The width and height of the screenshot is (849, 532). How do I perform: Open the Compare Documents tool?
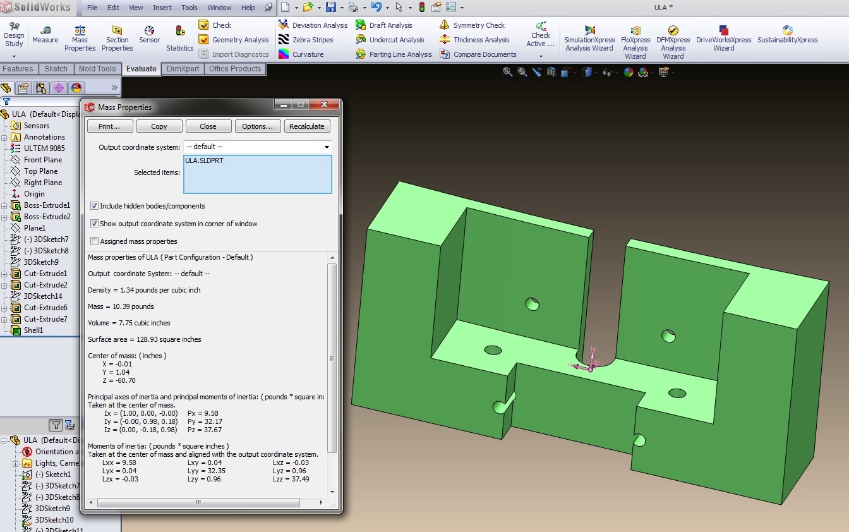point(478,54)
